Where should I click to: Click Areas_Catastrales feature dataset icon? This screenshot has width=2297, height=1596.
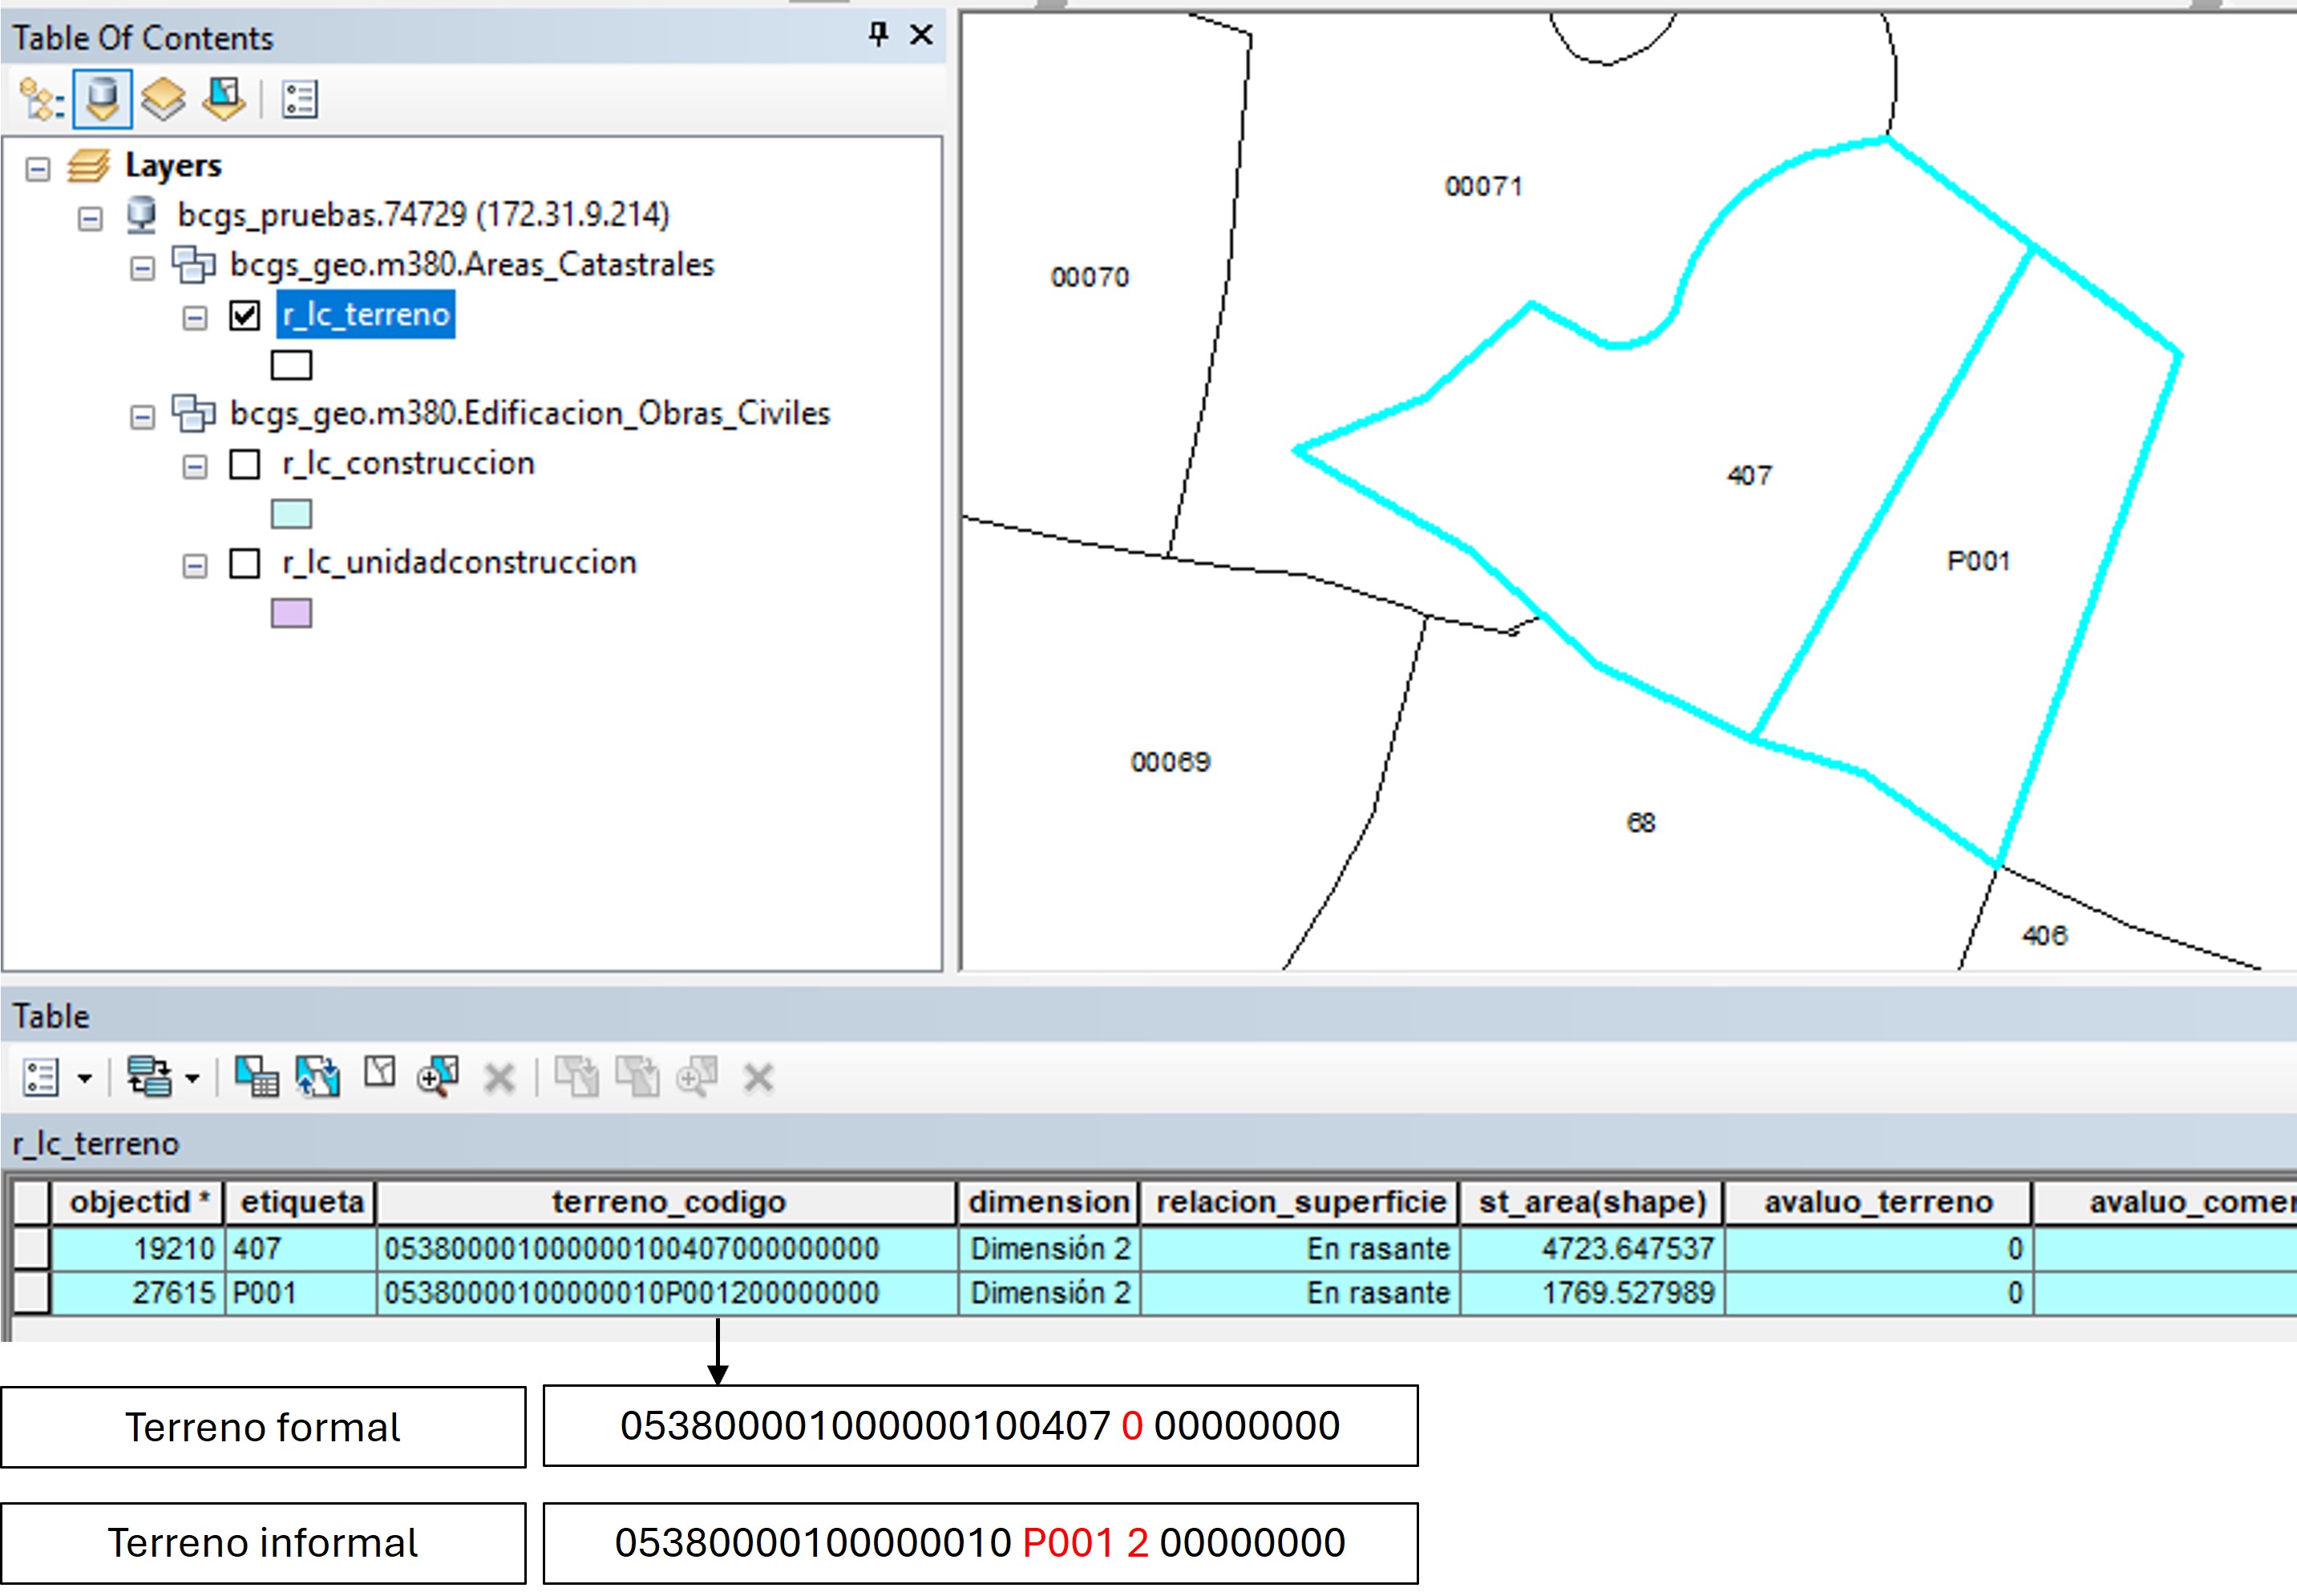click(194, 265)
